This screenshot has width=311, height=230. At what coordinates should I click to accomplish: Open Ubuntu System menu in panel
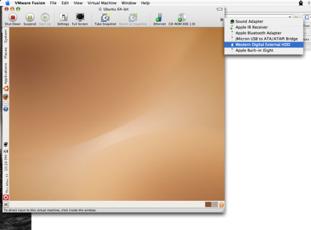6,36
